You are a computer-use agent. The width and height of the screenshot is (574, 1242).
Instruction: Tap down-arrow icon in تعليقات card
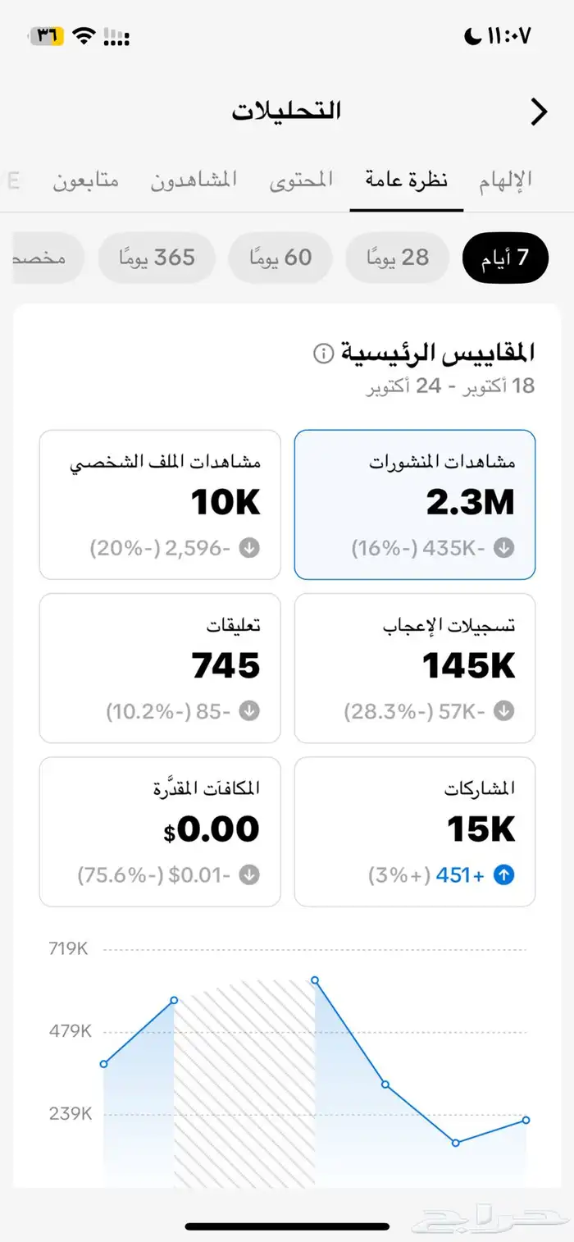[249, 711]
